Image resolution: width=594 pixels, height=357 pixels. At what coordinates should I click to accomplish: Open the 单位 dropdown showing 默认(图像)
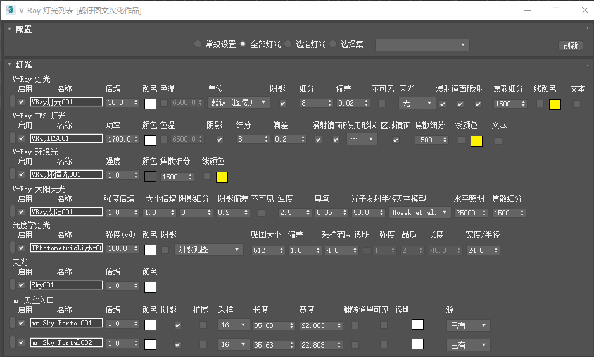tap(238, 102)
